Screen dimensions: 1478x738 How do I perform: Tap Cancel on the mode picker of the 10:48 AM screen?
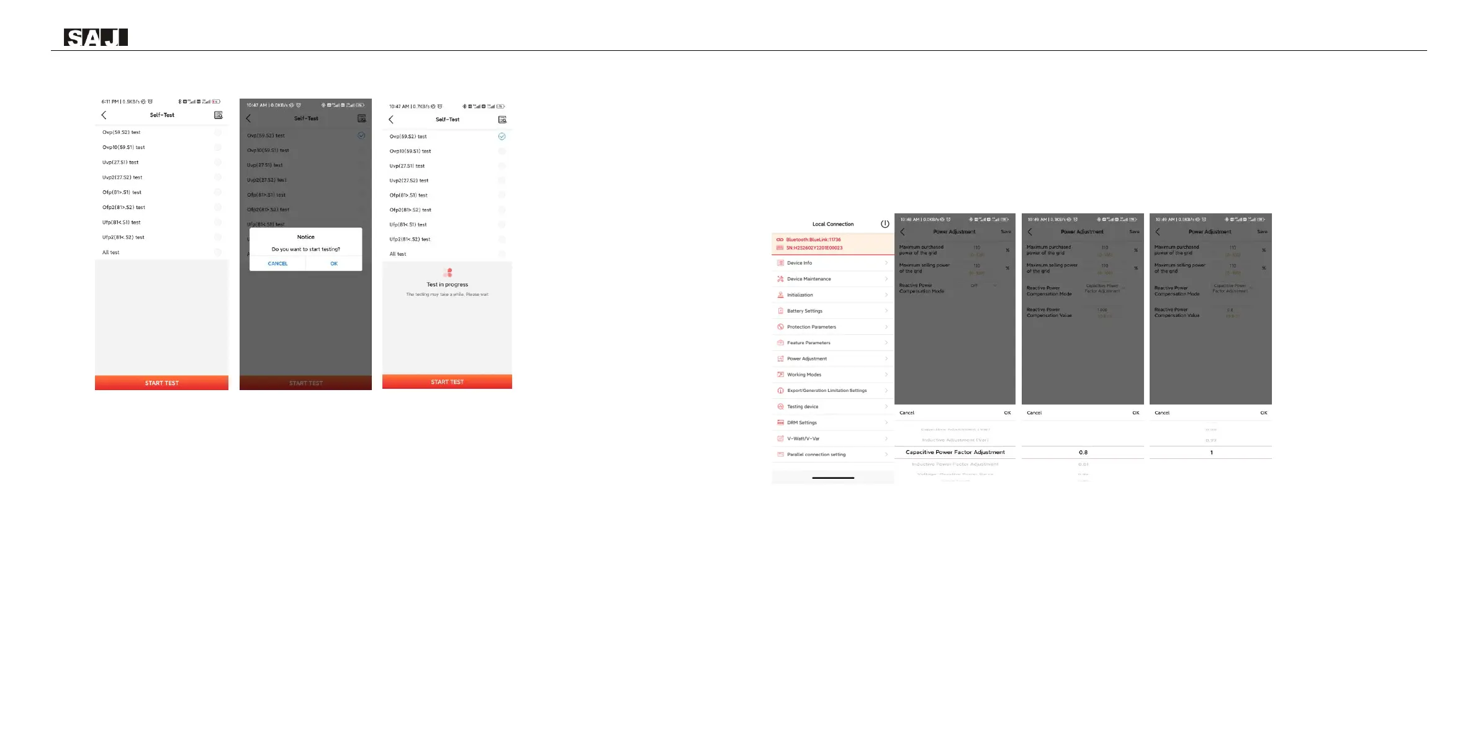(x=907, y=412)
